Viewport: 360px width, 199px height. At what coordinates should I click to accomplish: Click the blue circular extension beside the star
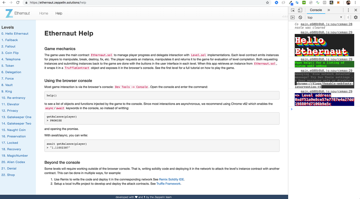(x=276, y=3)
